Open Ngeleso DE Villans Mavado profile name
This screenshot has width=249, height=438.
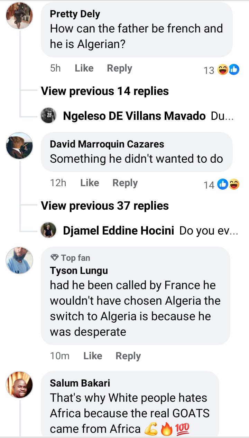click(134, 116)
